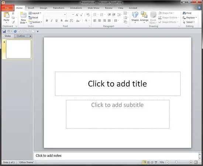Click the zoom slider handle
Image resolution: width=203 pixels, height=166 pixels.
[176, 162]
